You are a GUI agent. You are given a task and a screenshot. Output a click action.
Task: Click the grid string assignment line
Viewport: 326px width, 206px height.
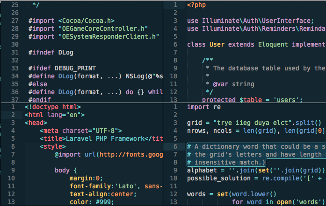tap(254, 123)
